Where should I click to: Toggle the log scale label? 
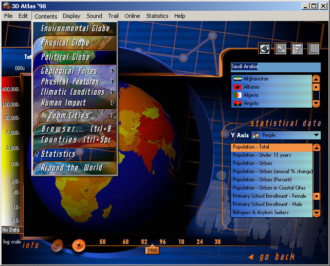pyautogui.click(x=12, y=242)
